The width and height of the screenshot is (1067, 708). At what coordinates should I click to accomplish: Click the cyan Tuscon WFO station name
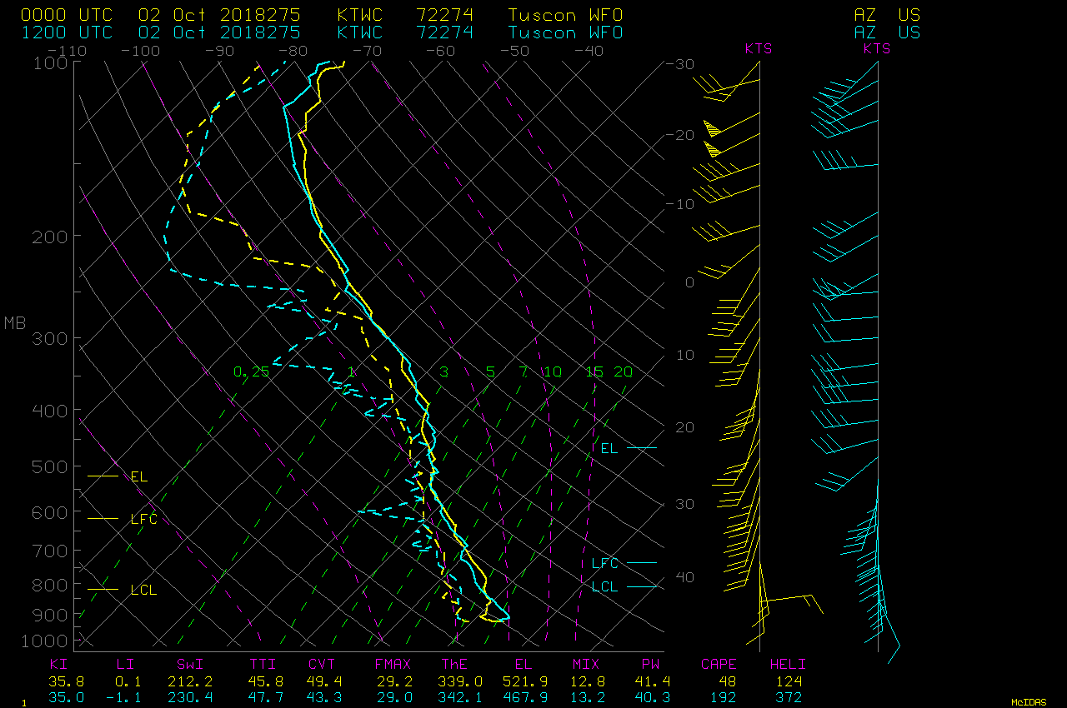coord(564,32)
